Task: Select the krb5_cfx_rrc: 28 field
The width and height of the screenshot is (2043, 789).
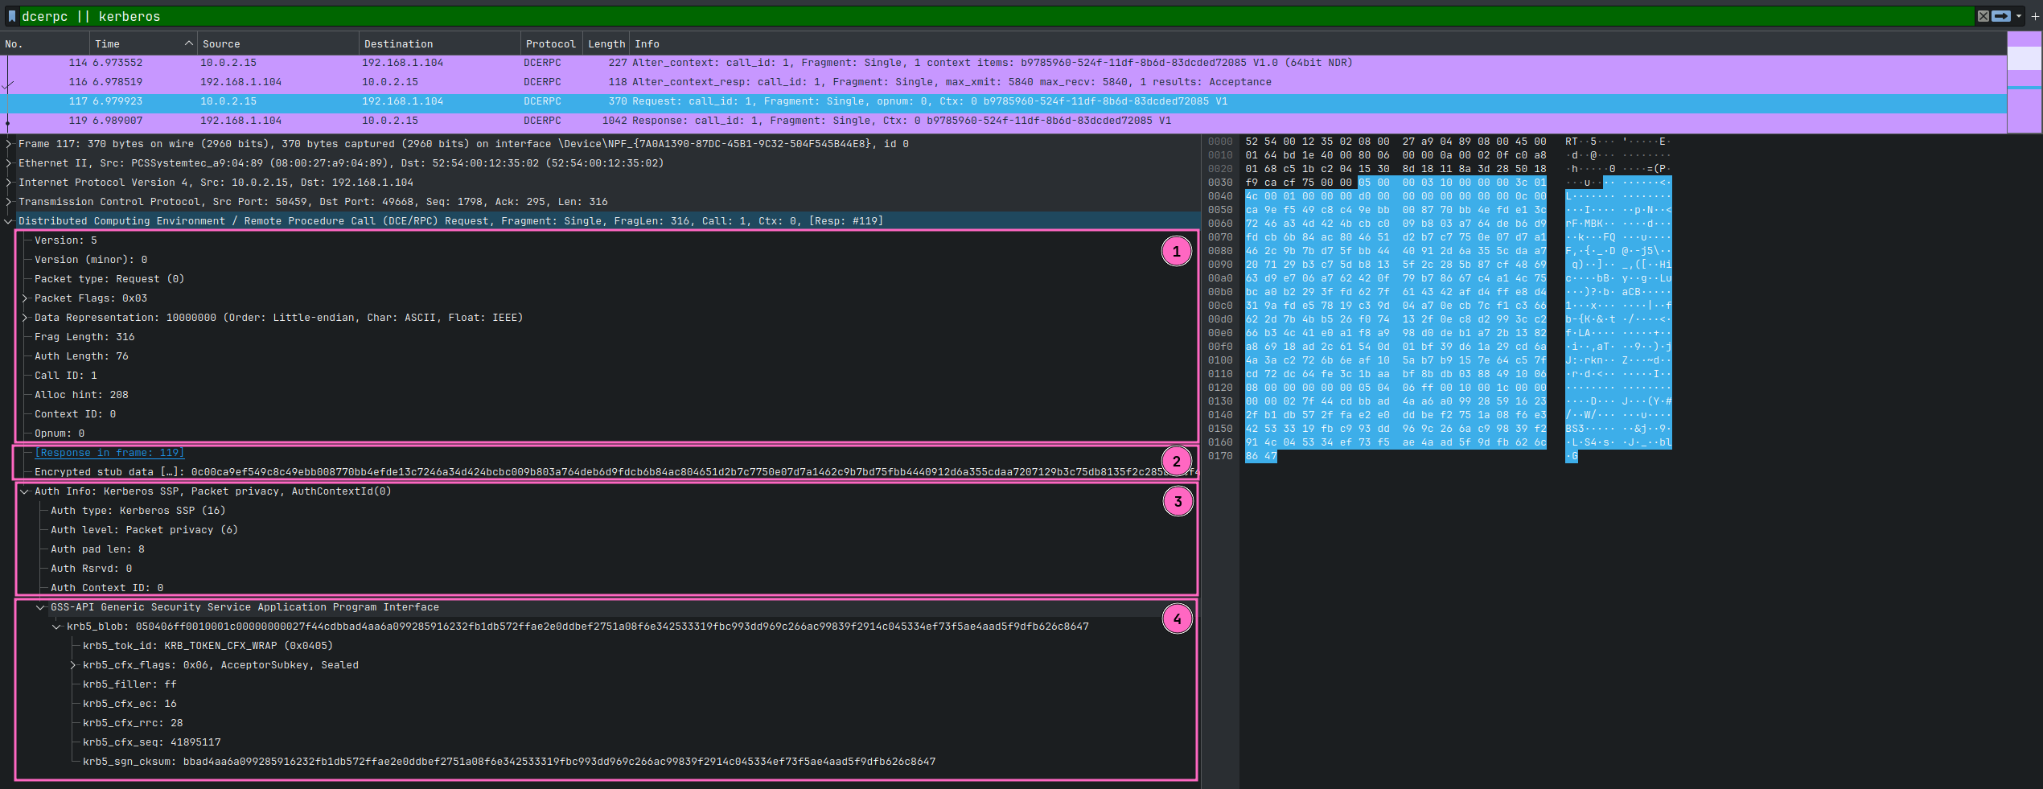Action: point(133,723)
